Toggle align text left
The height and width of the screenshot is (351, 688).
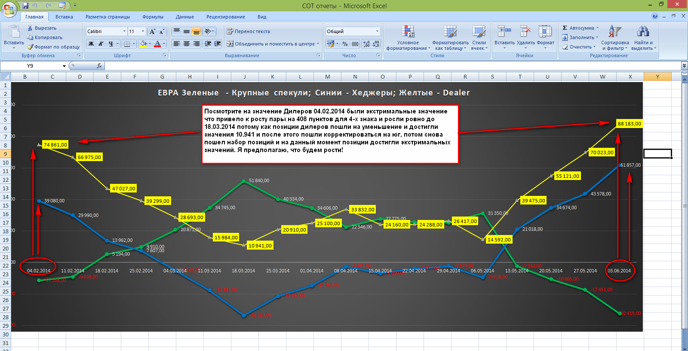pos(176,44)
